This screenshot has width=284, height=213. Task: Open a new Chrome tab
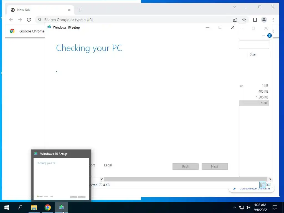(x=80, y=10)
